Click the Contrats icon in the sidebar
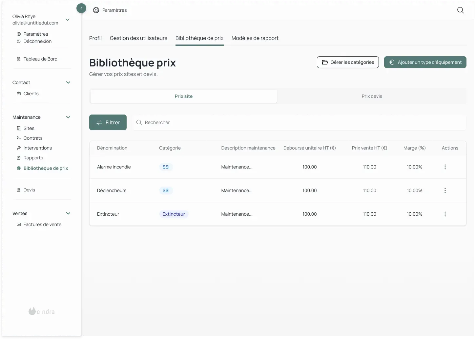475x339 pixels. 19,138
